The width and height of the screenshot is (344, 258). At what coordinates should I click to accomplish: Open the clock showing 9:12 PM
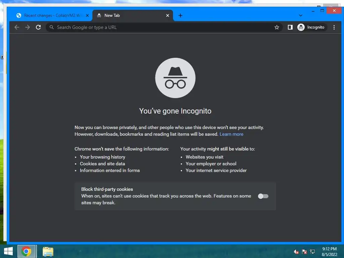tap(329, 252)
